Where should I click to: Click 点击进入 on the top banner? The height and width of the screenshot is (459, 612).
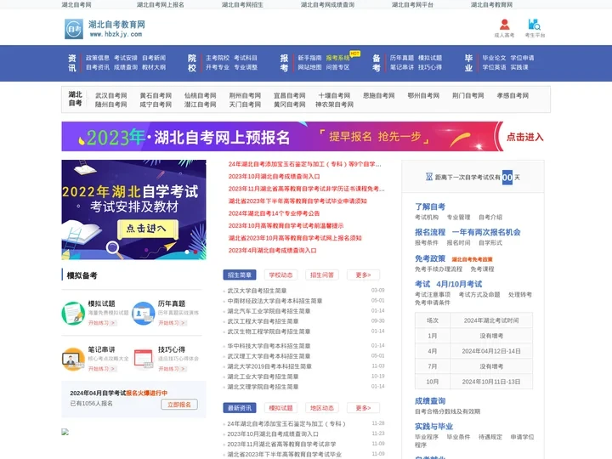coord(524,137)
